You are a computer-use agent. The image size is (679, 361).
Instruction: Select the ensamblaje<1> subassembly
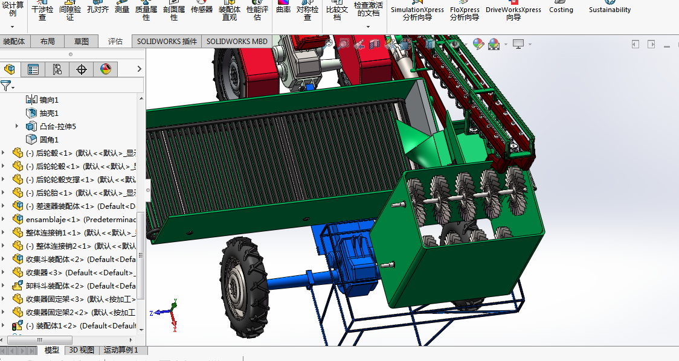(x=74, y=220)
